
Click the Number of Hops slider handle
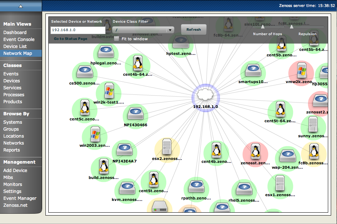pyautogui.click(x=263, y=27)
